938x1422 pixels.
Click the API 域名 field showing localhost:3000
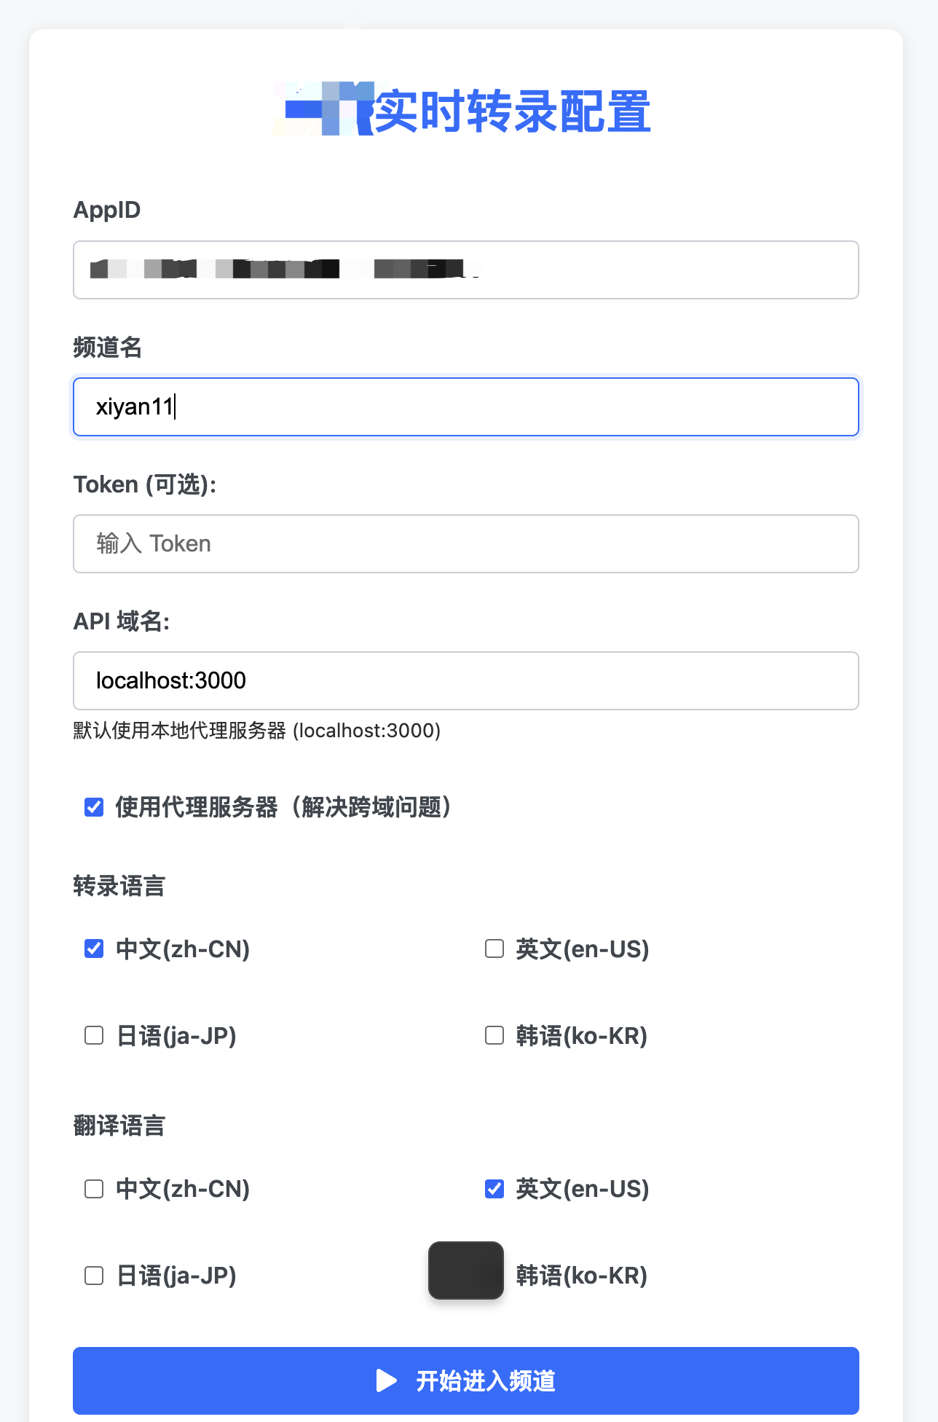(465, 680)
